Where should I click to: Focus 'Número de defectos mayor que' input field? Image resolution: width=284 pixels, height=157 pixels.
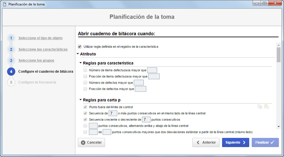(x=139, y=82)
